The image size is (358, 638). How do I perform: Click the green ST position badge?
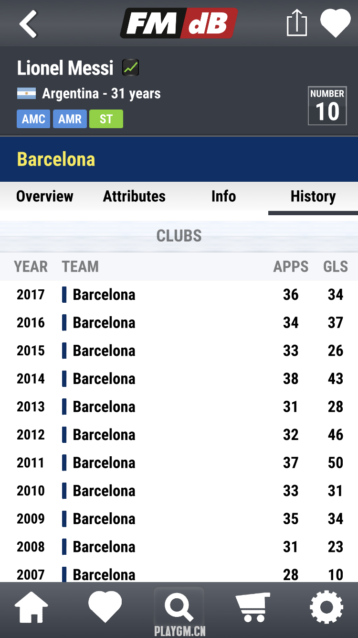pyautogui.click(x=106, y=119)
